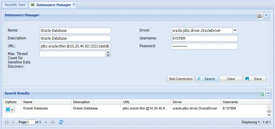
Task: Click the Username input field
Action: 204,38
